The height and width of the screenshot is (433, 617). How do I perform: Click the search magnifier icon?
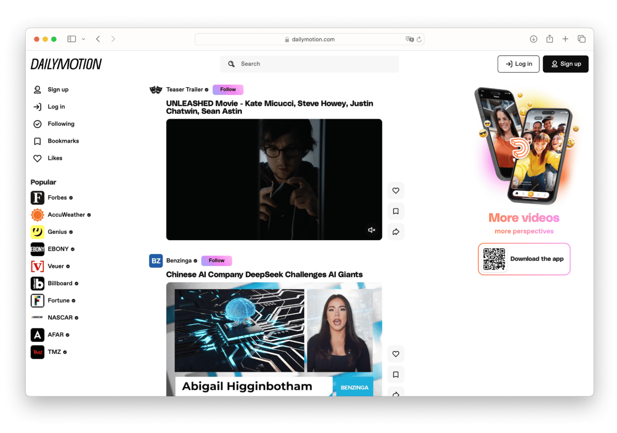click(x=231, y=64)
